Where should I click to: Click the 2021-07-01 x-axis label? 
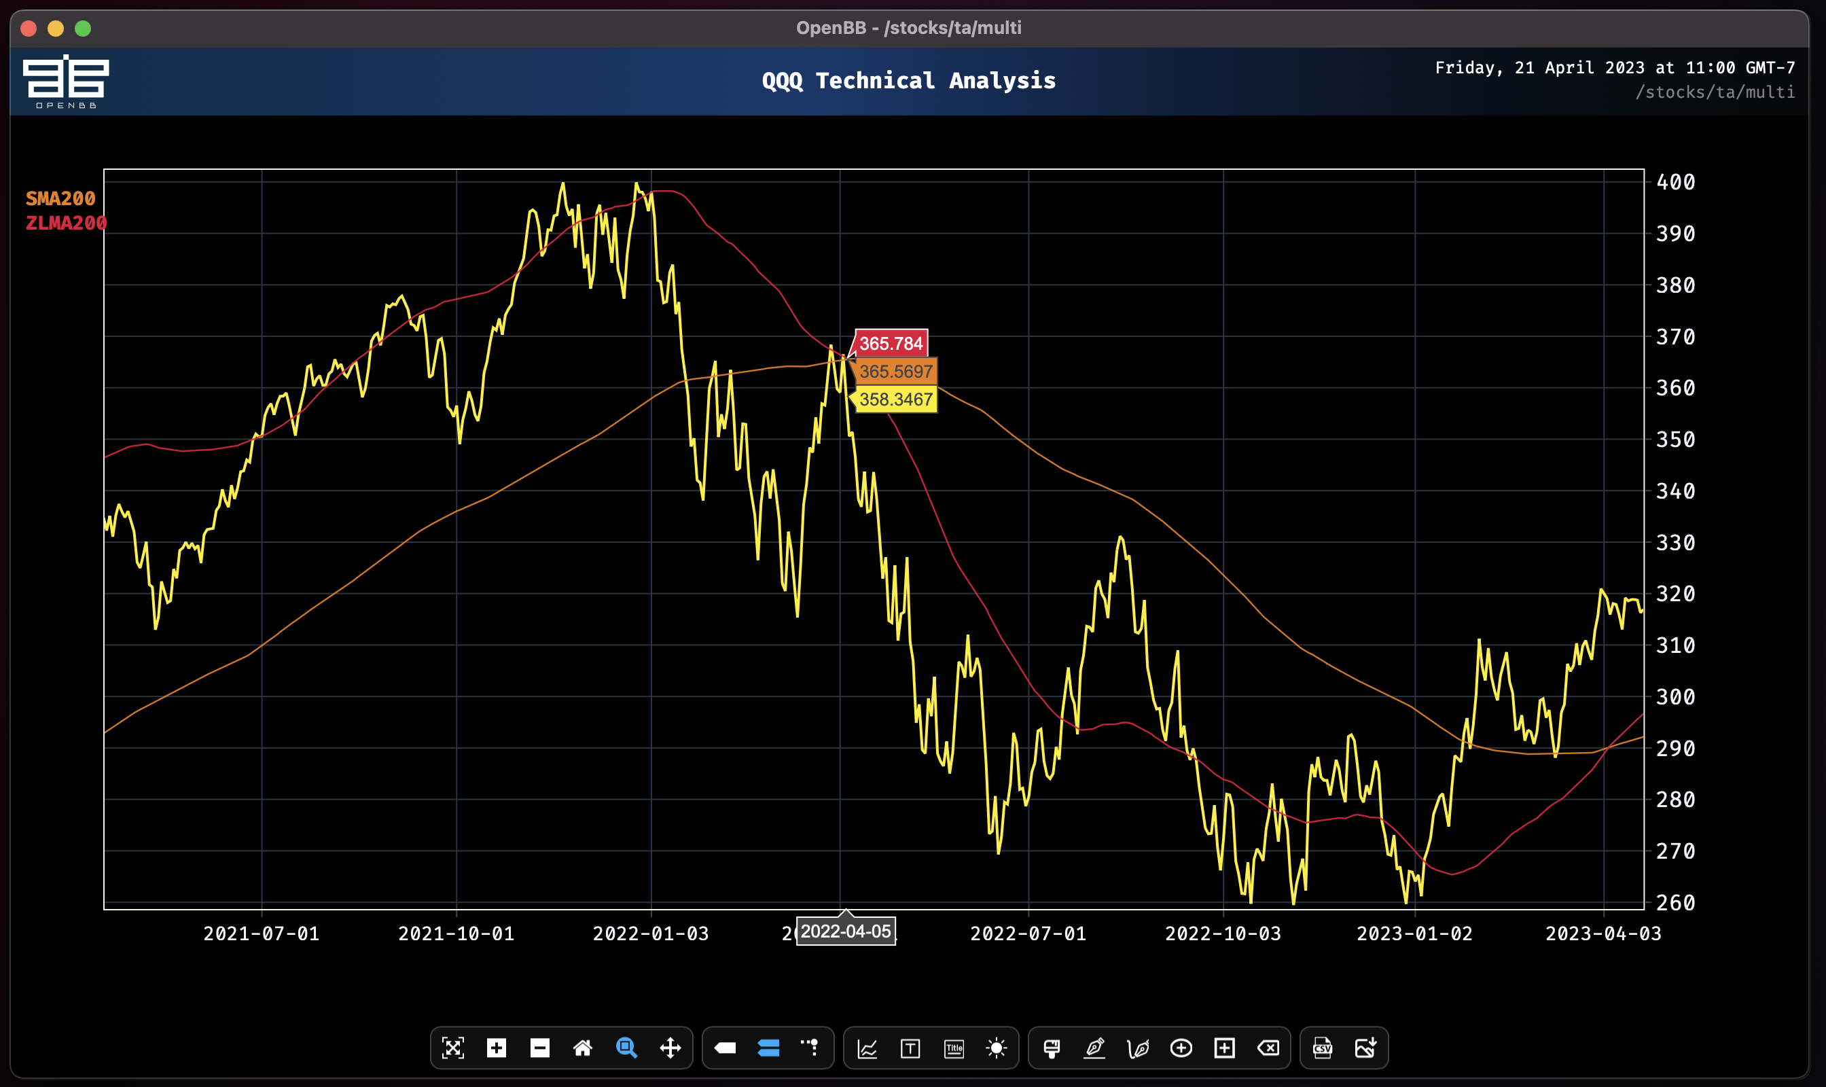[262, 934]
